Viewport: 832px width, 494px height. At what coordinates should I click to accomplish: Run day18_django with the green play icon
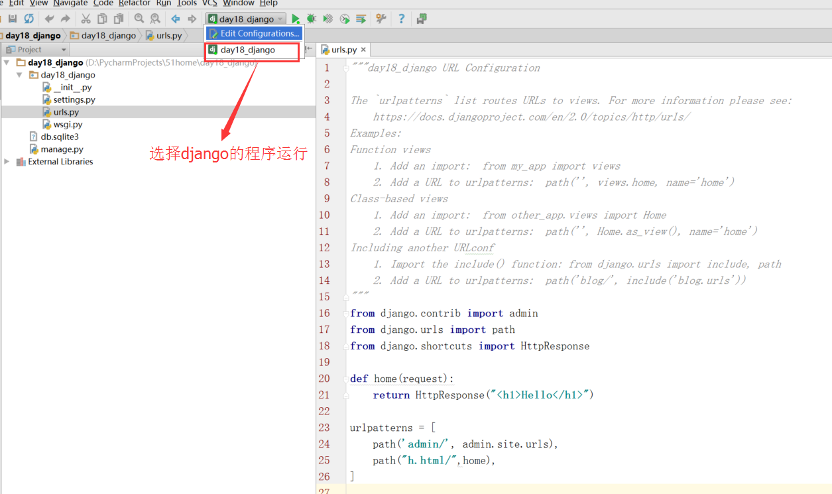click(296, 19)
